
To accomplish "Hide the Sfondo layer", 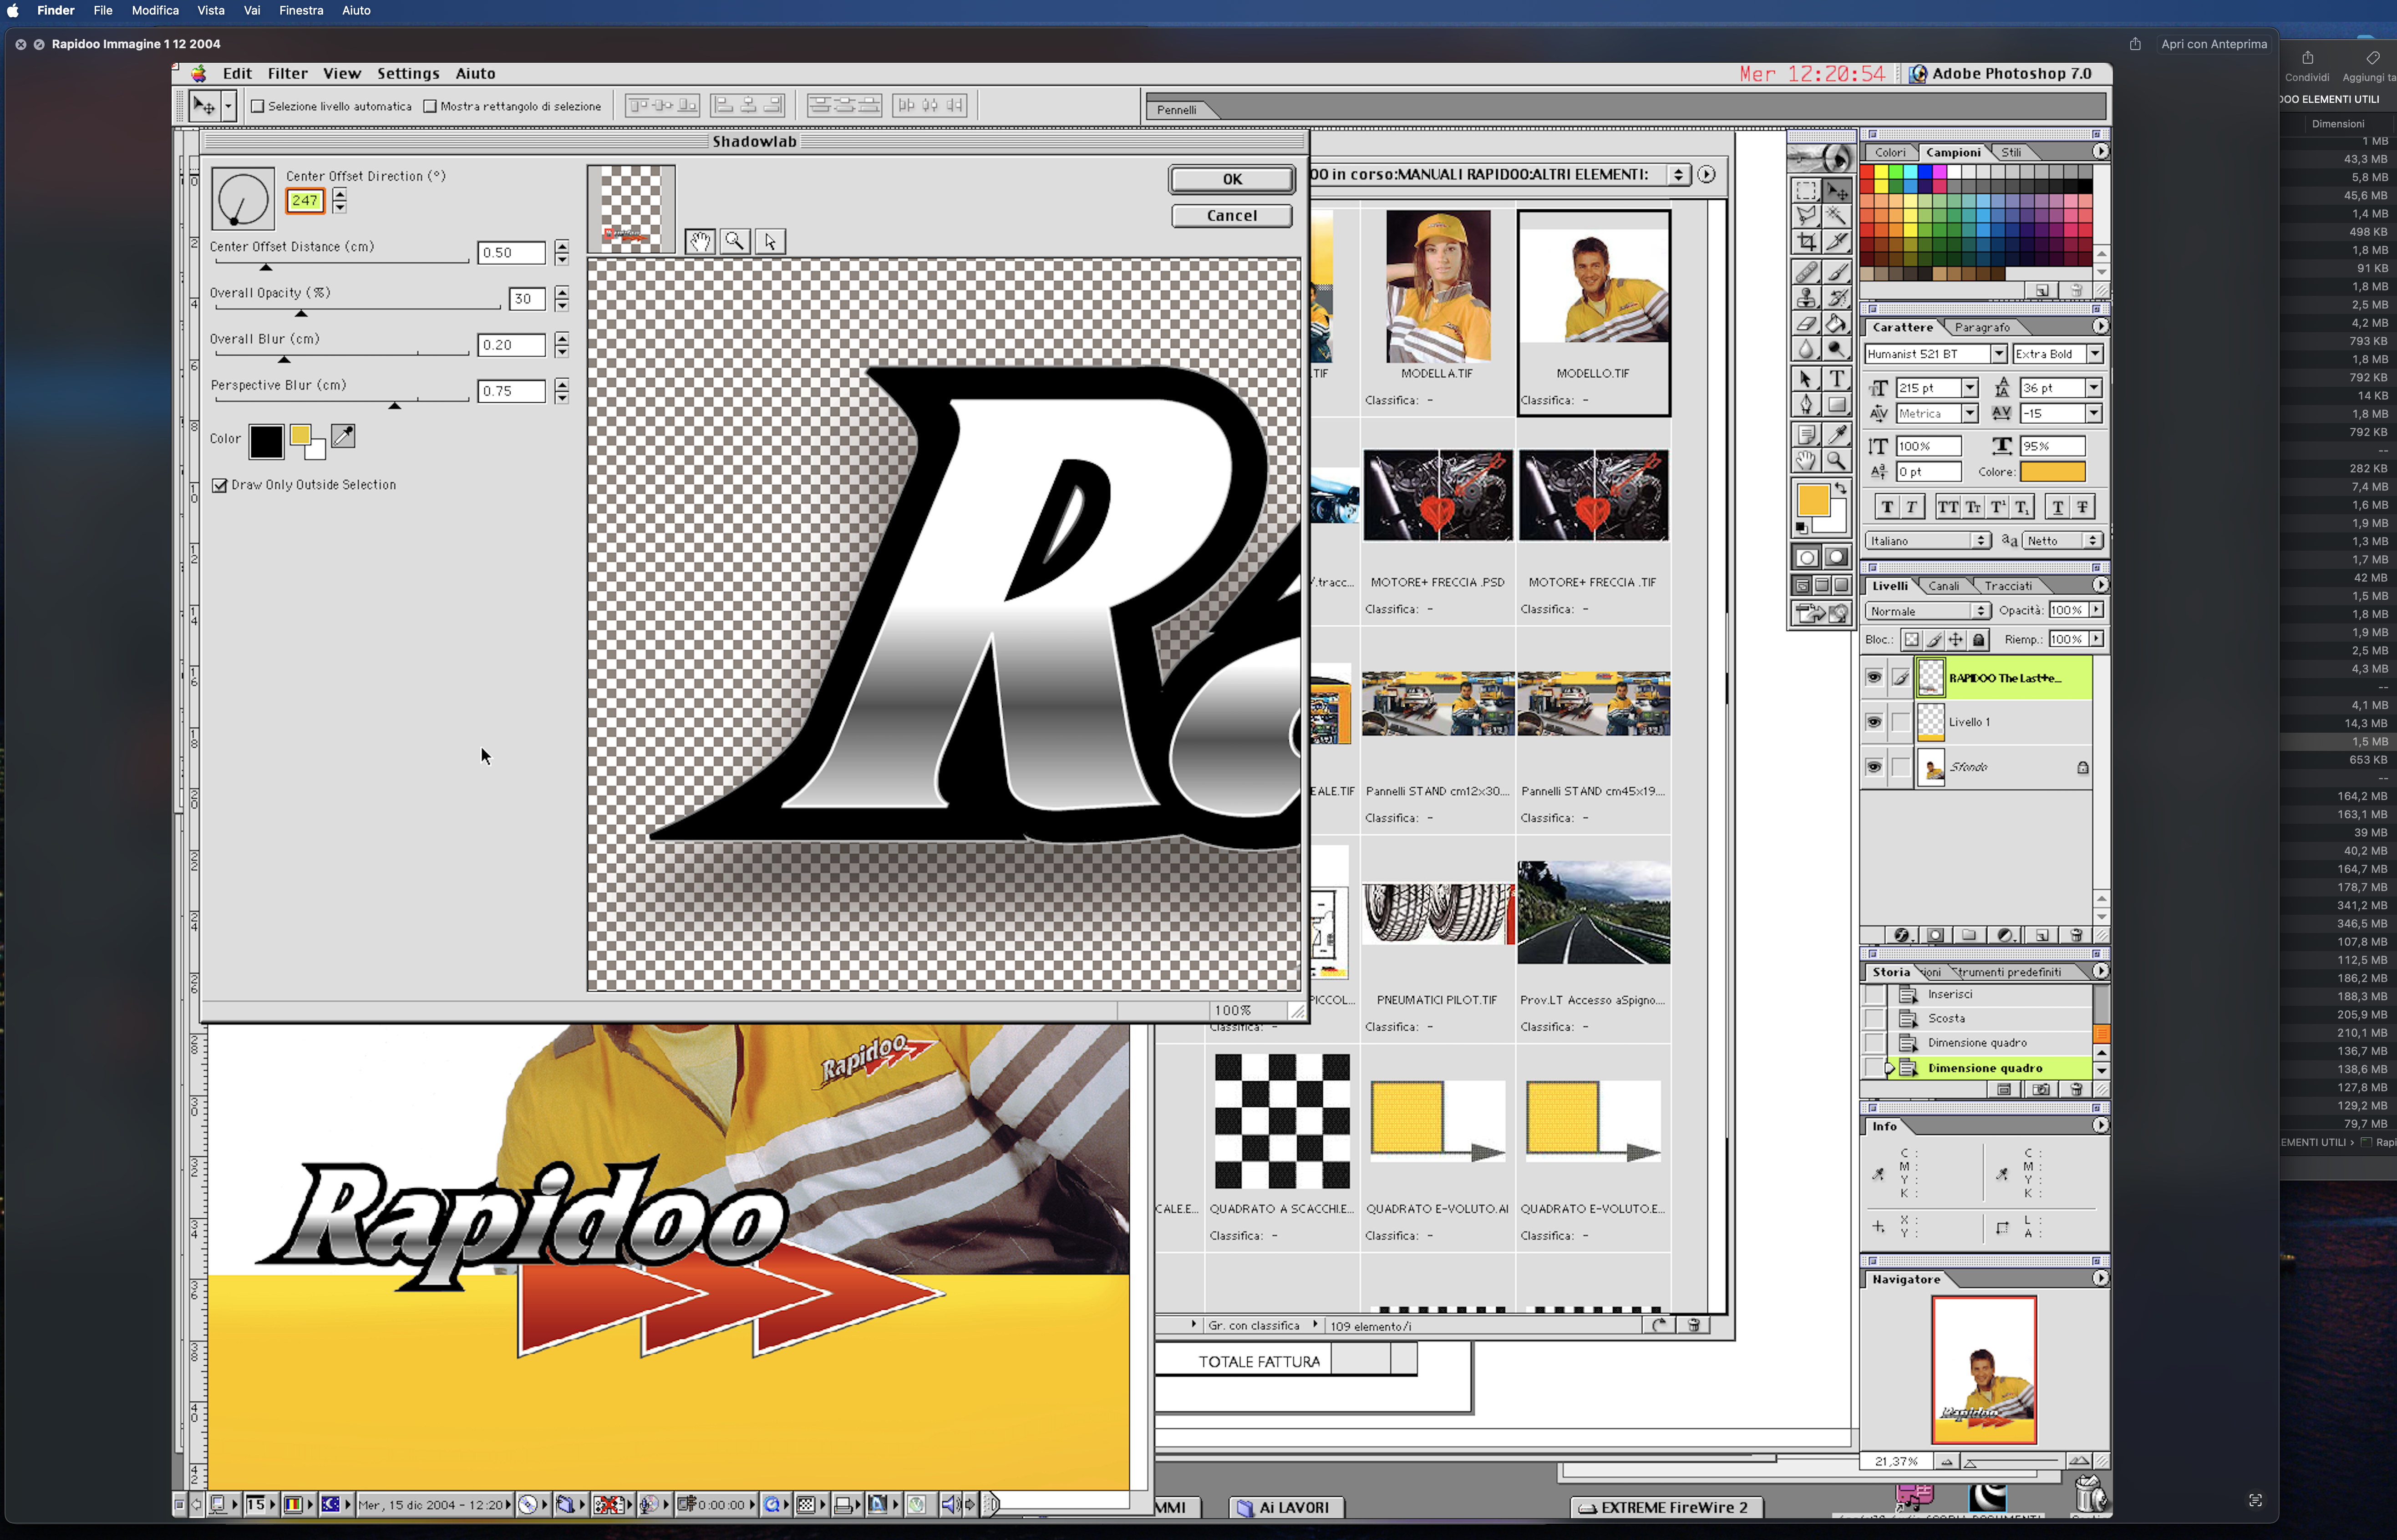I will click(1874, 767).
